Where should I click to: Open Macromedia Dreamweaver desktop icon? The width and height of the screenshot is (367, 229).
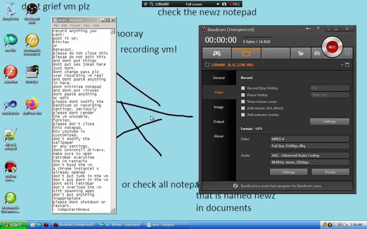pos(10,202)
